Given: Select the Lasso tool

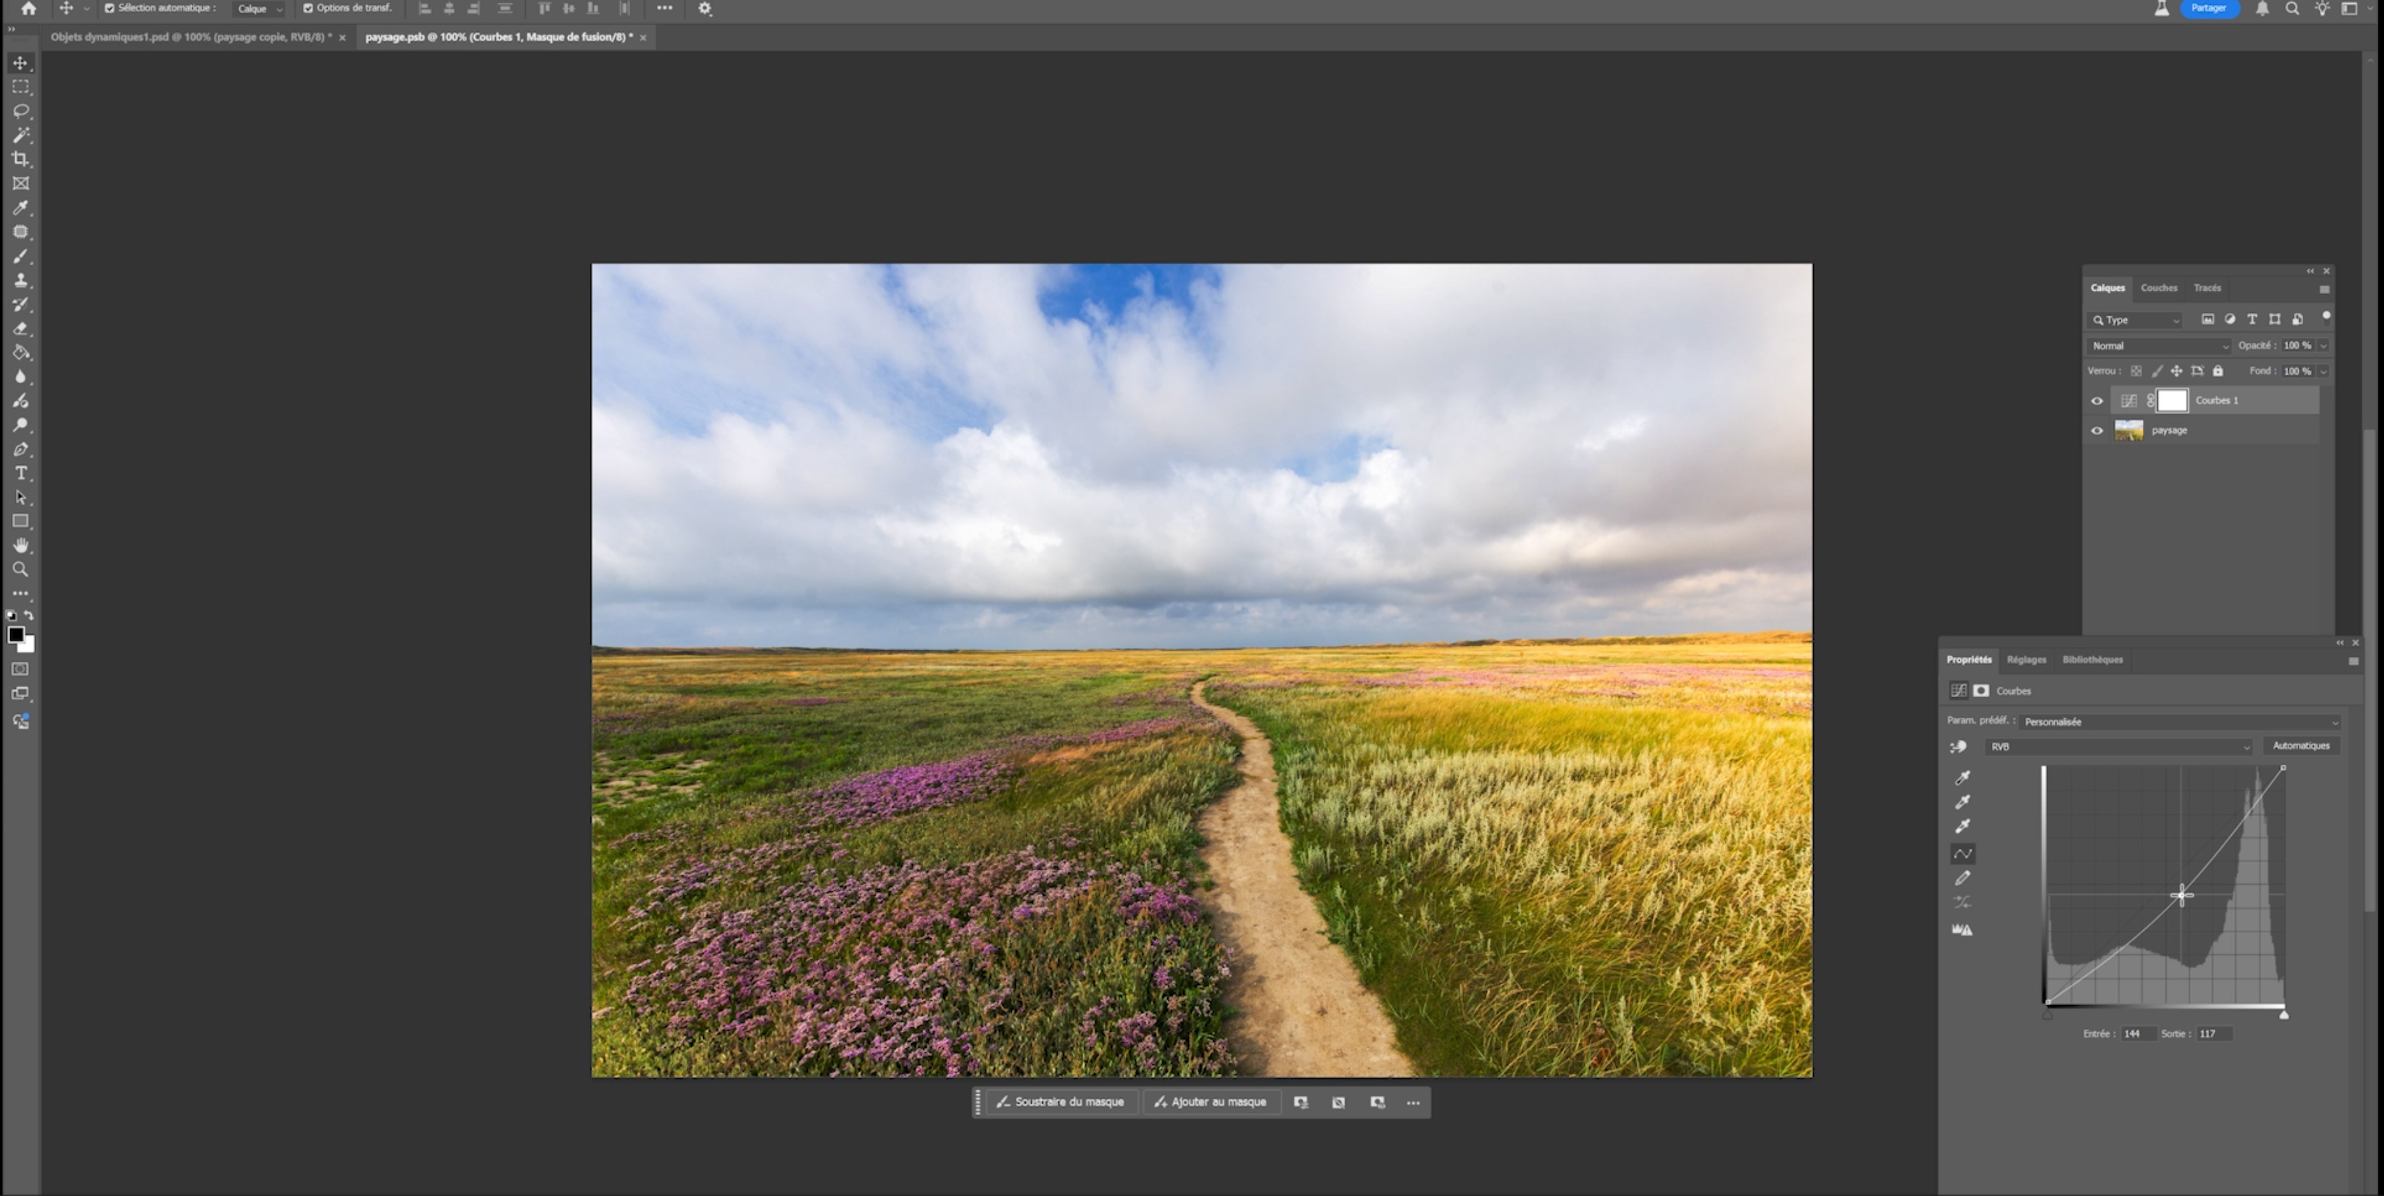Looking at the screenshot, I should 20,111.
